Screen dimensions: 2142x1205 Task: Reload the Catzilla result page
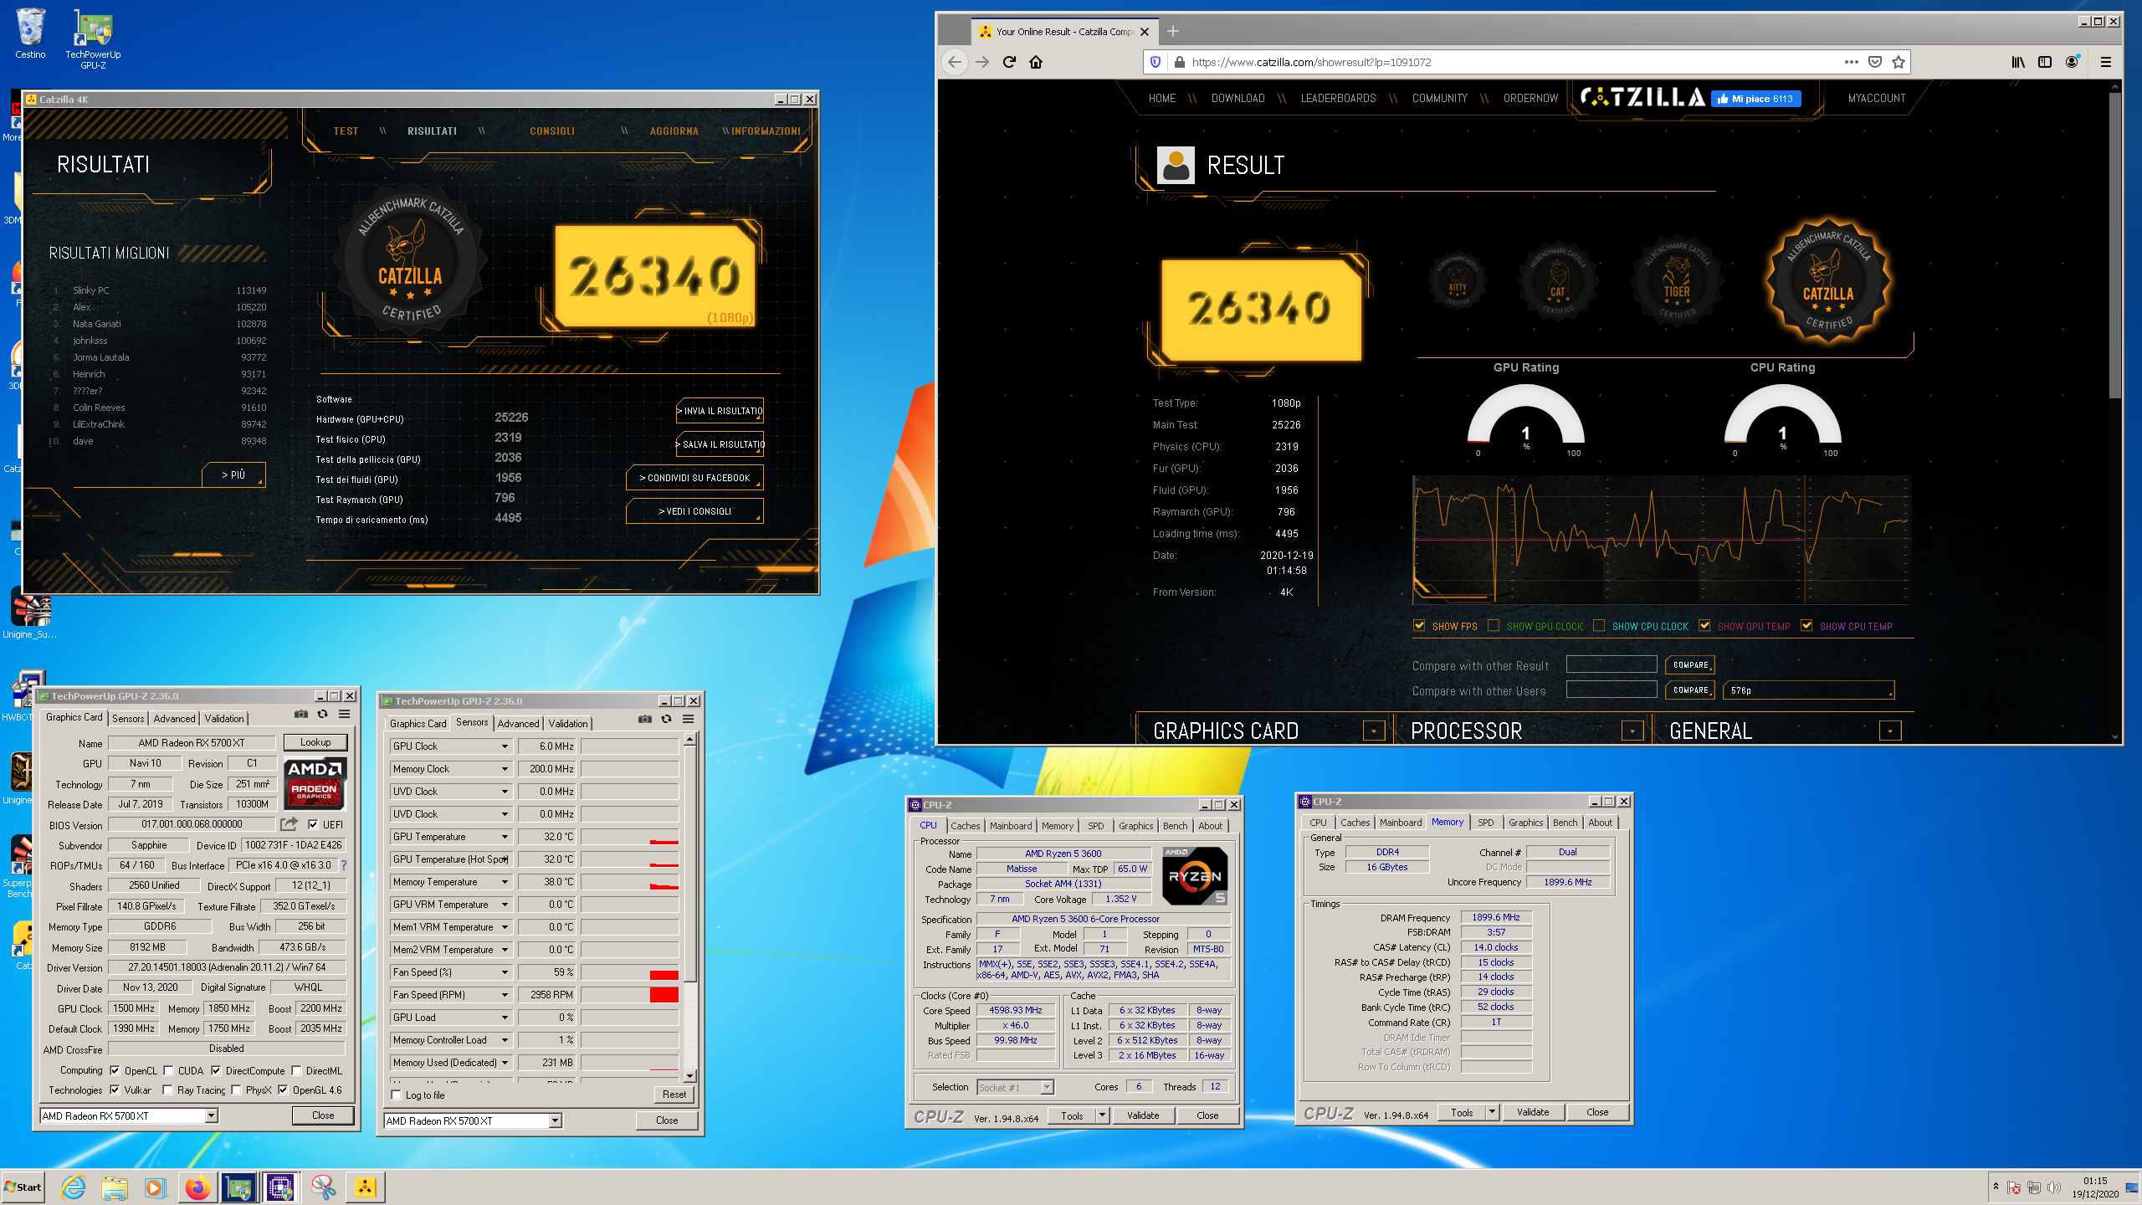coord(1009,62)
